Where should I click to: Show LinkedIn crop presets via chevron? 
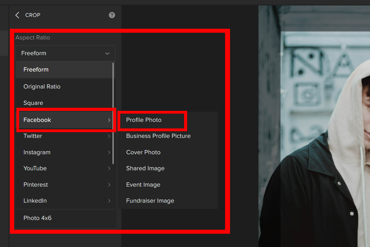[109, 201]
